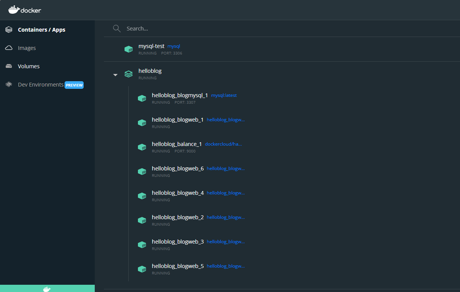Open the Dev Environments preview page
Screen dimensions: 460x292
point(40,84)
